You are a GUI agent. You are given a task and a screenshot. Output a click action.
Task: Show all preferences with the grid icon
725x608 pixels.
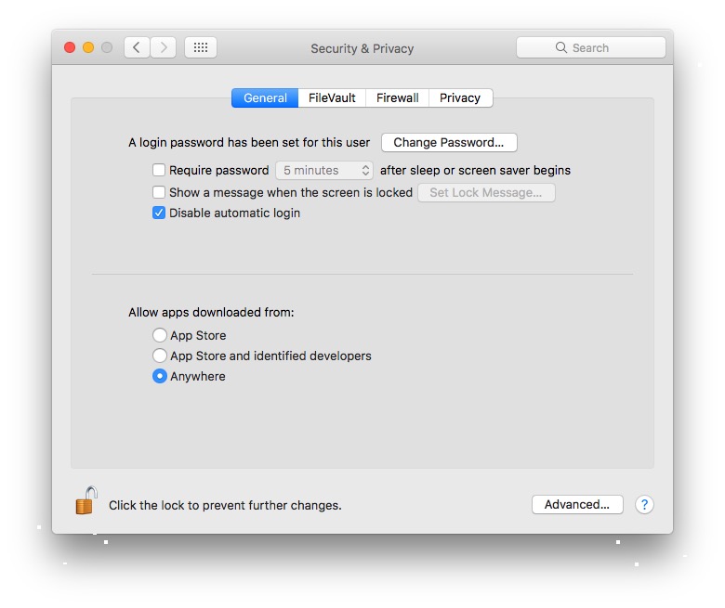(200, 47)
